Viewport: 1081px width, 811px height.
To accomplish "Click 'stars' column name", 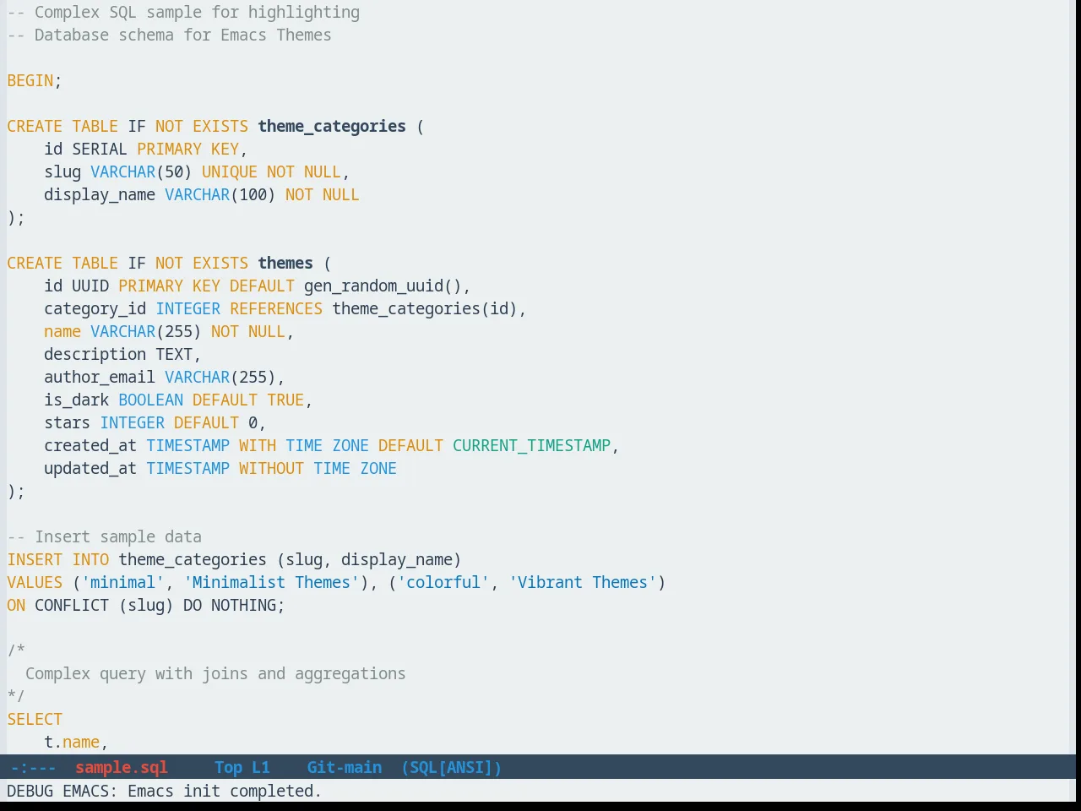I will click(67, 422).
